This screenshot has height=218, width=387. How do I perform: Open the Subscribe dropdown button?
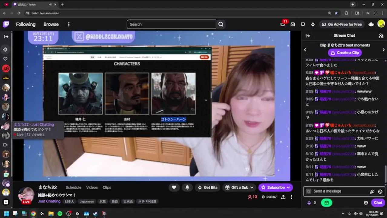pyautogui.click(x=276, y=187)
